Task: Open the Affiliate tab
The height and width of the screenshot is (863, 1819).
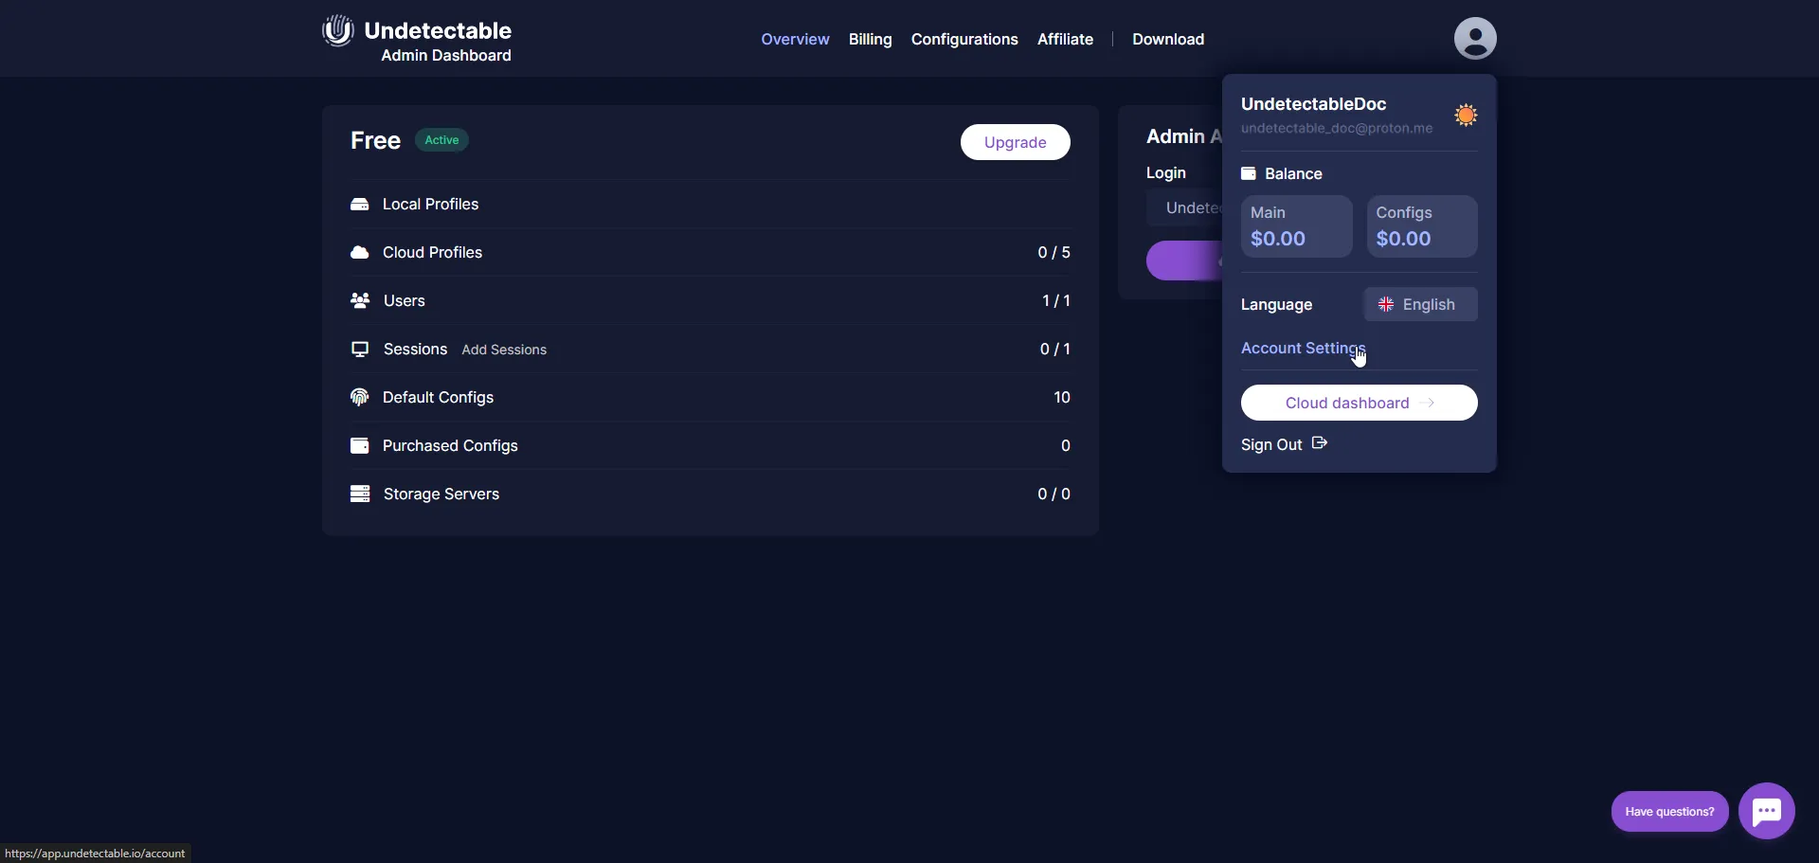Action: tap(1065, 39)
